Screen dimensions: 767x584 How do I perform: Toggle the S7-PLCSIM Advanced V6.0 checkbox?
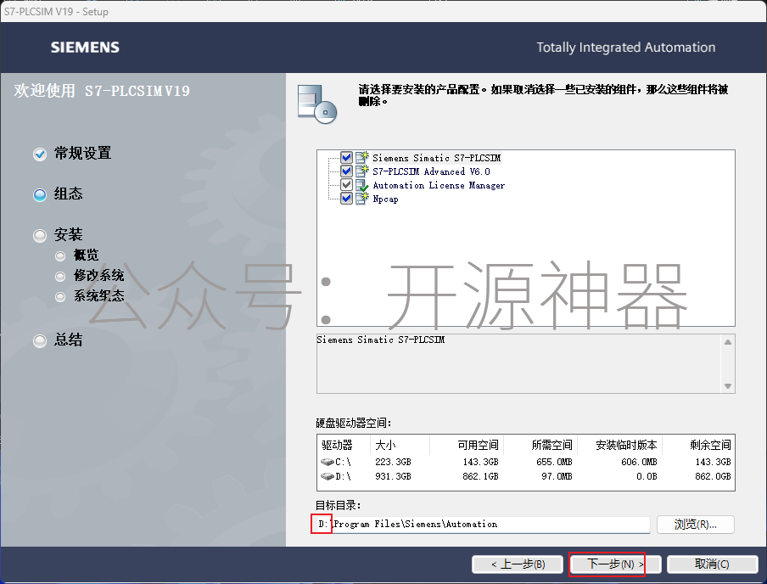[x=346, y=171]
